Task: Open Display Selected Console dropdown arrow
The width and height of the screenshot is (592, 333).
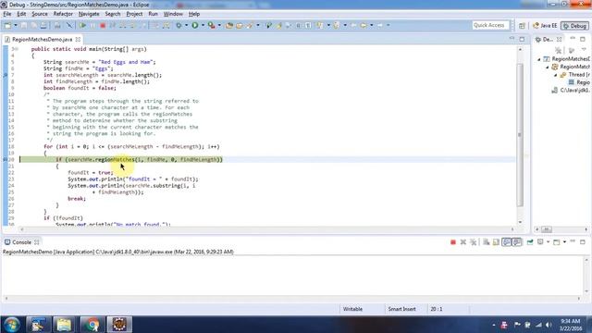Action: pos(548,242)
